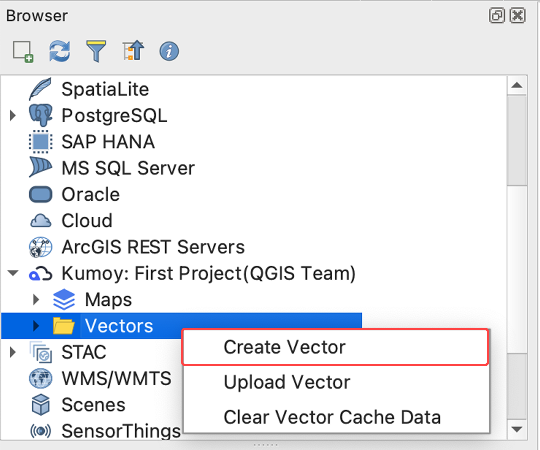Screen dimensions: 540x450
Task: Select the PostgreSQL elephant icon
Action: click(40, 115)
